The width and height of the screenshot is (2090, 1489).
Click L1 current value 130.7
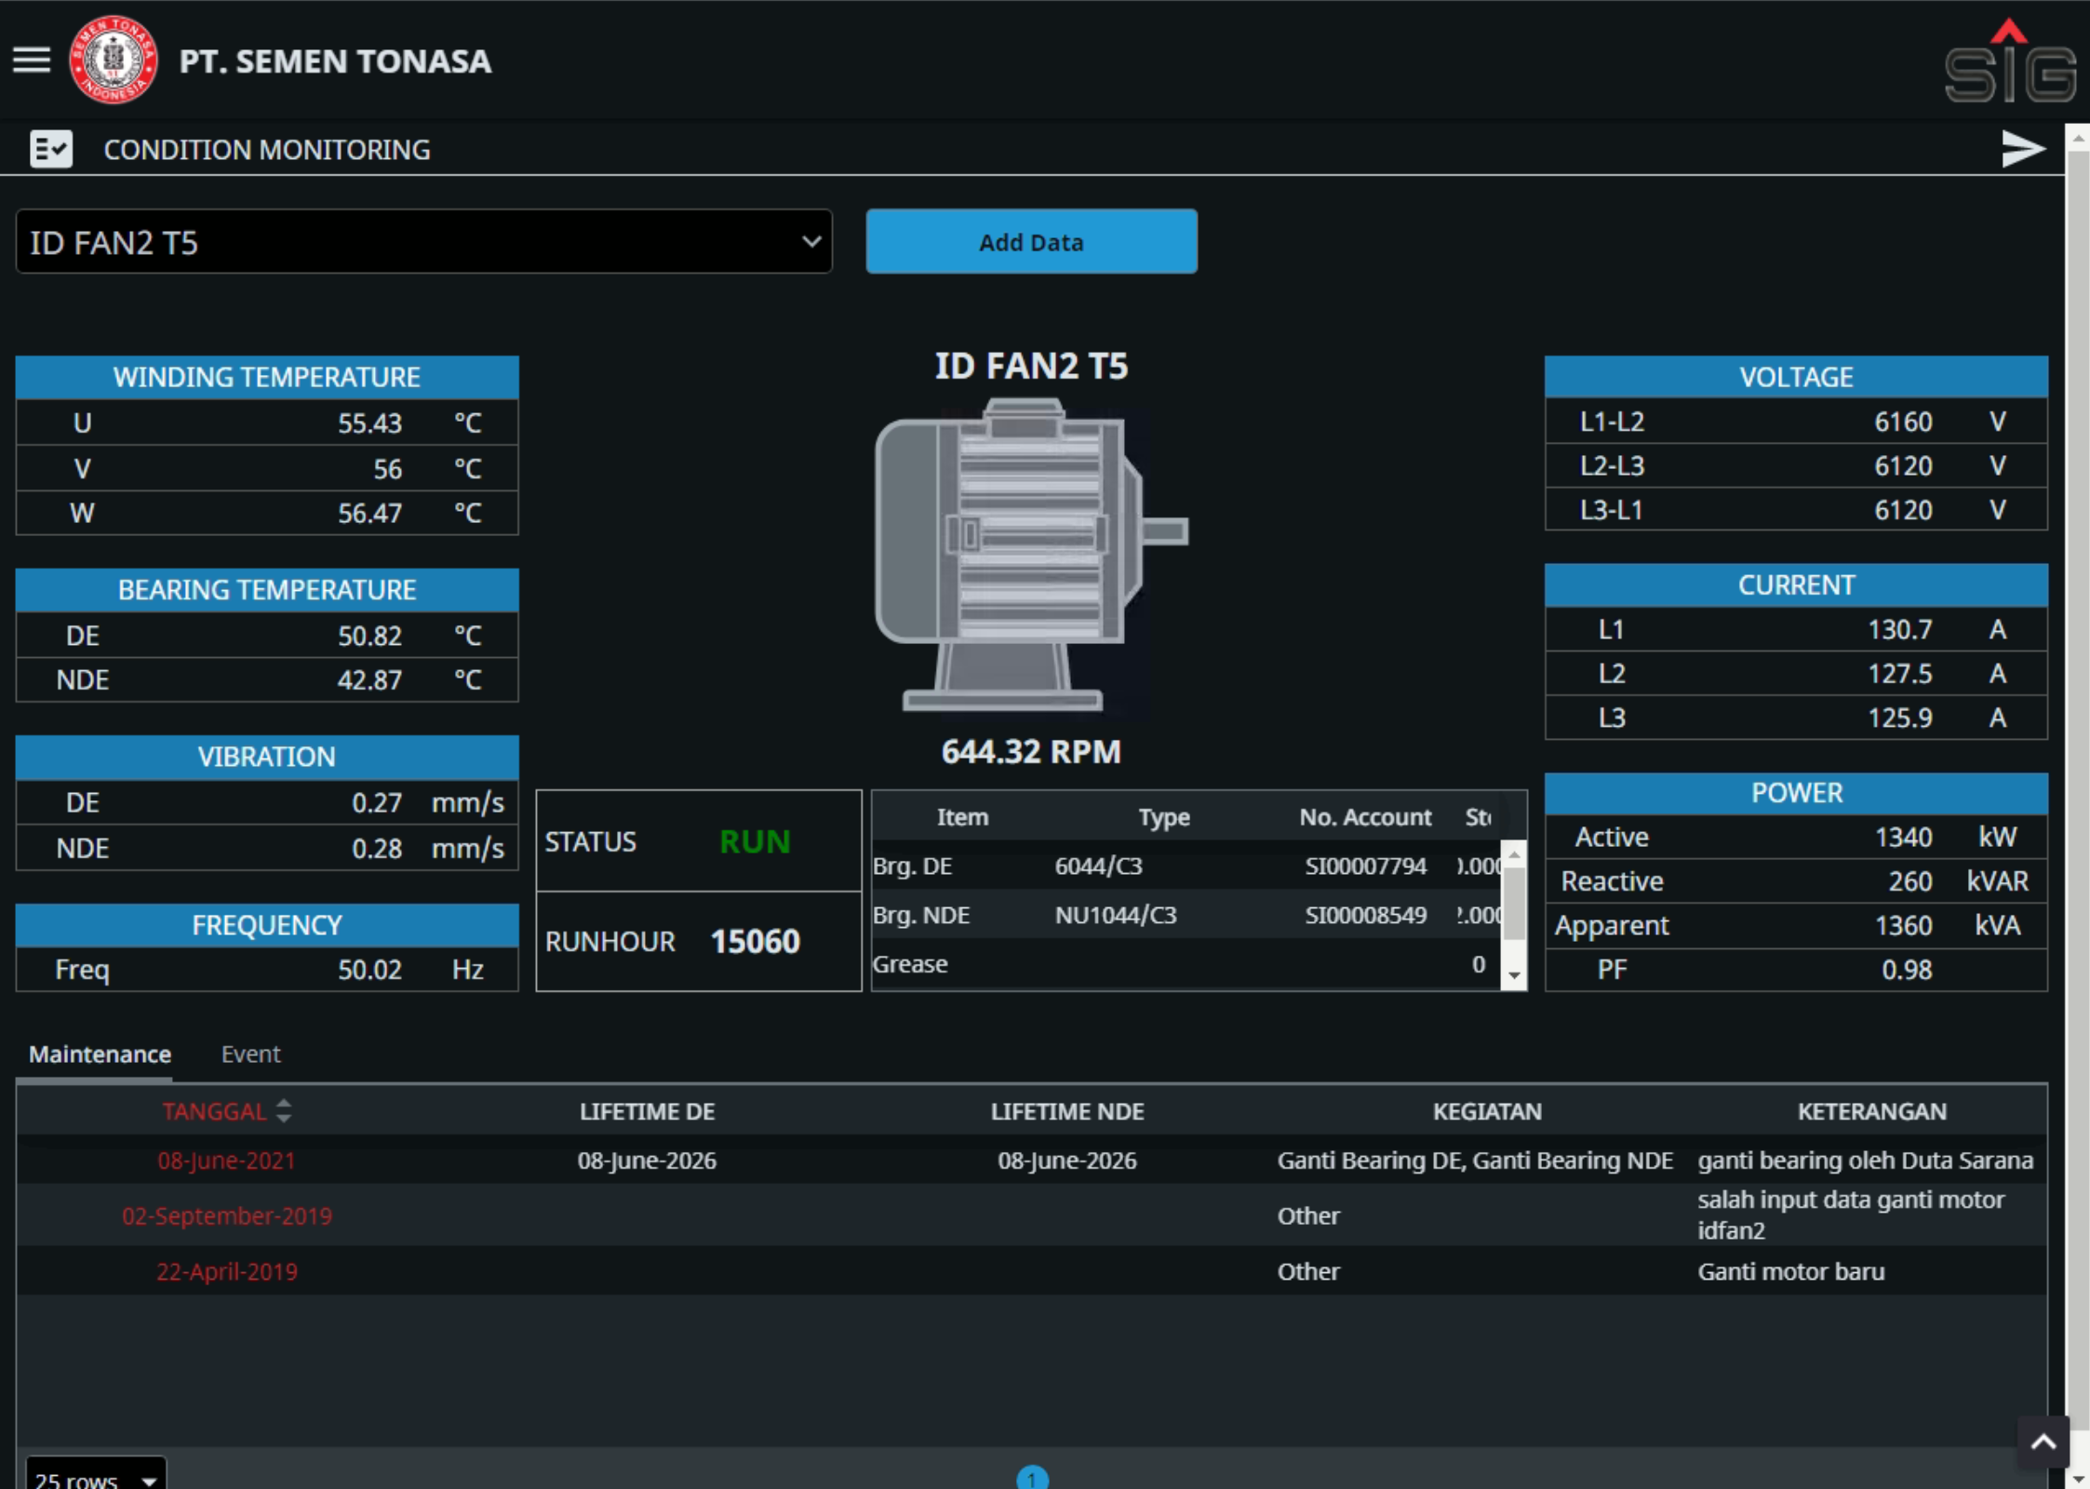(x=1900, y=629)
